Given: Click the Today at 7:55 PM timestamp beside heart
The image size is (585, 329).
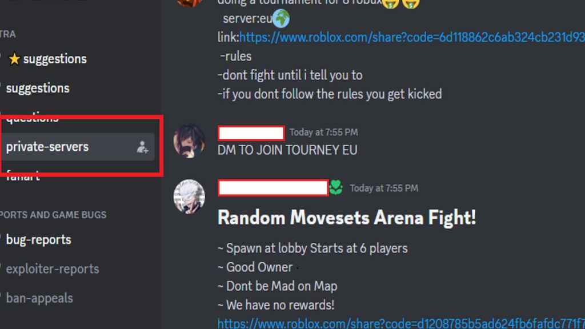Looking at the screenshot, I should [384, 188].
